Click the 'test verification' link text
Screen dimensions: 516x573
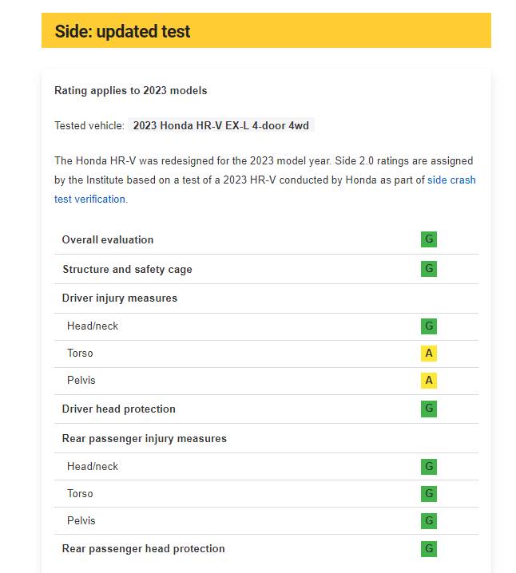click(90, 200)
